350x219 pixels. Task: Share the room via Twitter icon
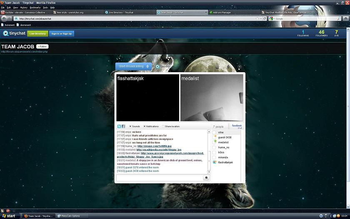(119, 126)
